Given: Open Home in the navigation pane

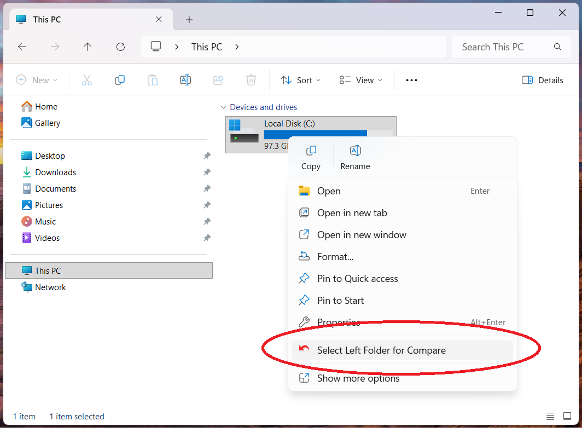Looking at the screenshot, I should tap(39, 107).
